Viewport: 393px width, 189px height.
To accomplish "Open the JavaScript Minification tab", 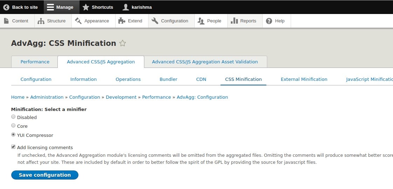I will pos(370,79).
